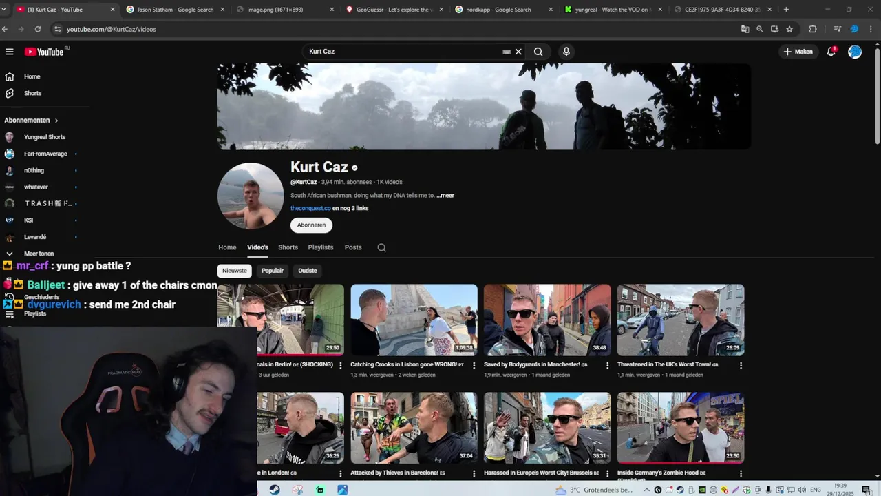881x496 pixels.
Task: Select the Oudste sort chip
Action: pos(308,271)
